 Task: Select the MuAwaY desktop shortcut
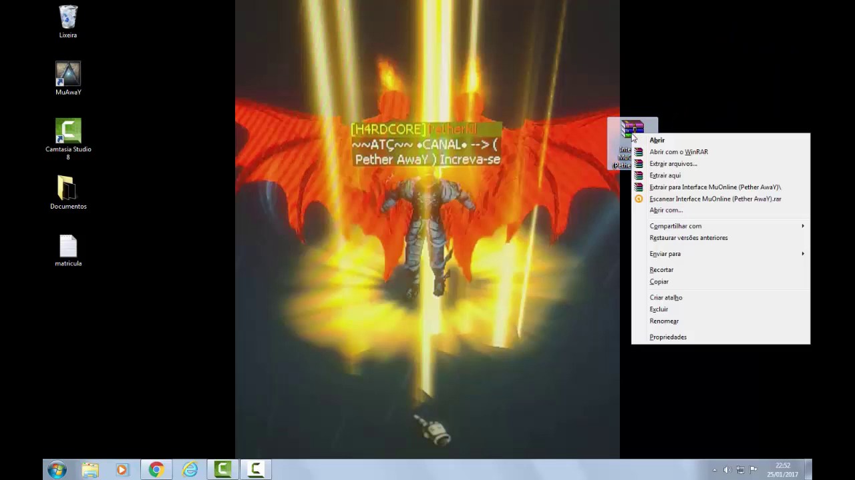tap(68, 79)
